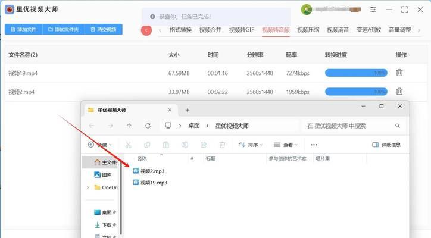Click the 星优视频大师 app logo icon
The height and width of the screenshot is (238, 431).
tap(10, 10)
